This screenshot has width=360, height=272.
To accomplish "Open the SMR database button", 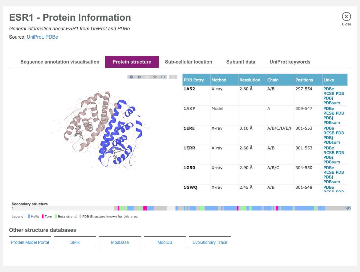I will tap(75, 242).
